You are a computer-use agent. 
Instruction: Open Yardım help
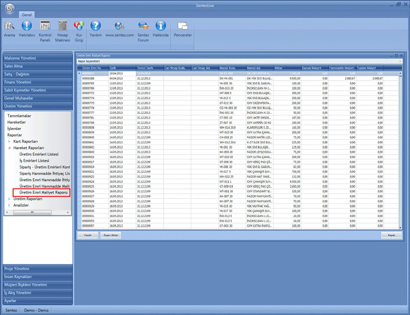click(x=96, y=29)
